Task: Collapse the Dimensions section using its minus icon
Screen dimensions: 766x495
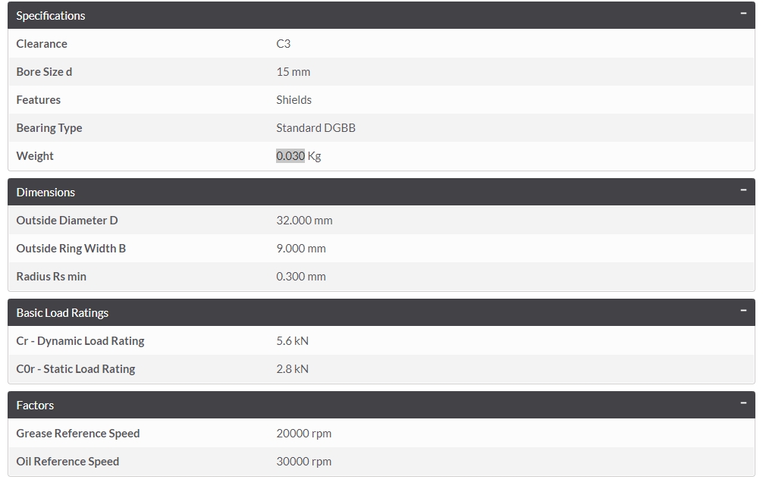Action: pyautogui.click(x=743, y=190)
